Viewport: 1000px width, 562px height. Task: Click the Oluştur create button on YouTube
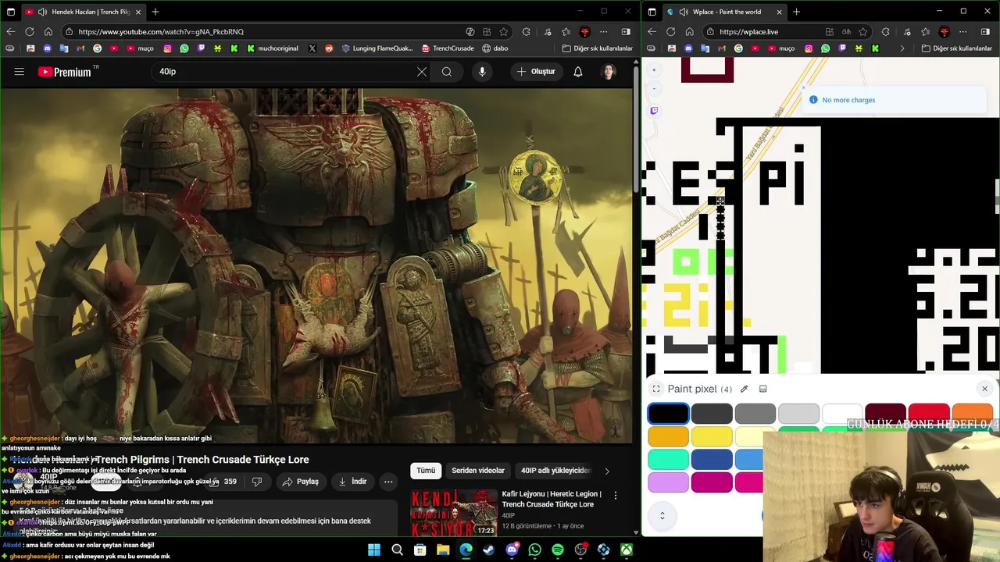[535, 72]
